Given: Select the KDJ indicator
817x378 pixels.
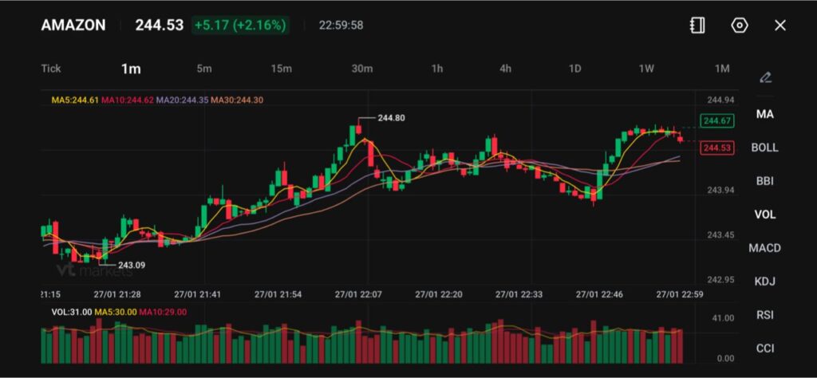Looking at the screenshot, I should (x=764, y=282).
